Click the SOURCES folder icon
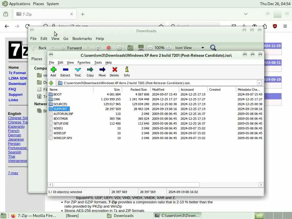The height and width of the screenshot is (219, 292). (x=51, y=104)
